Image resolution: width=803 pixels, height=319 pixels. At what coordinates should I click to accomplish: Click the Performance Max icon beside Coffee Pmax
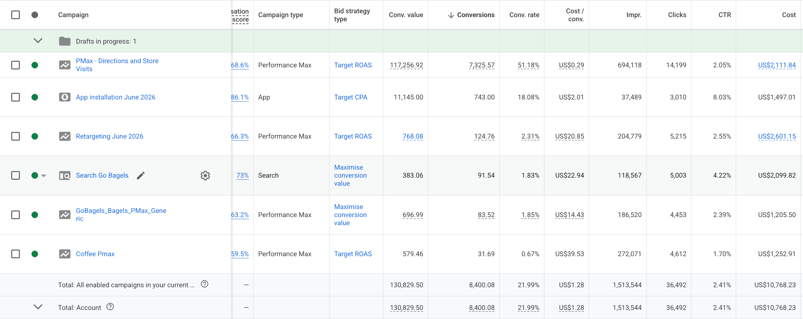pos(65,254)
